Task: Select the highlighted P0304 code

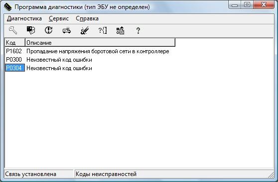Action: 15,68
